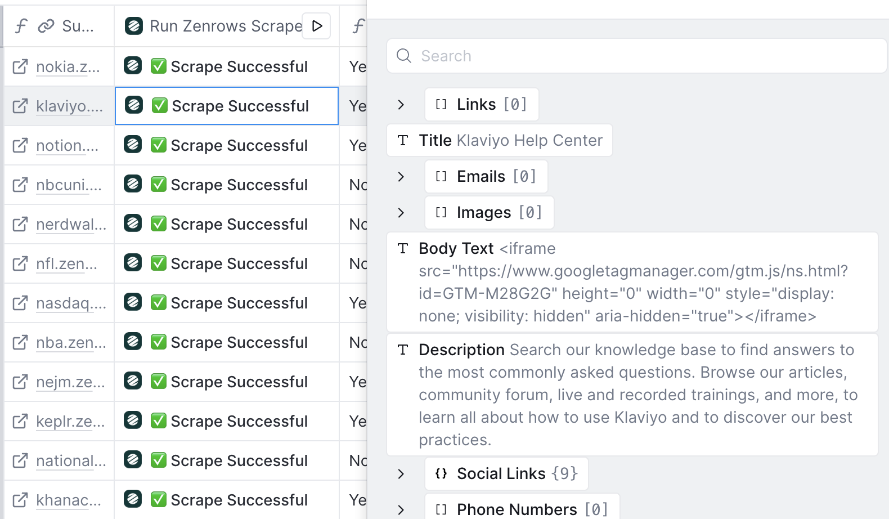
Task: Open the nfl.zen... link
Action: (67, 264)
